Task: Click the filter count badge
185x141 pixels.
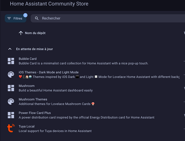Action: pyautogui.click(x=25, y=15)
